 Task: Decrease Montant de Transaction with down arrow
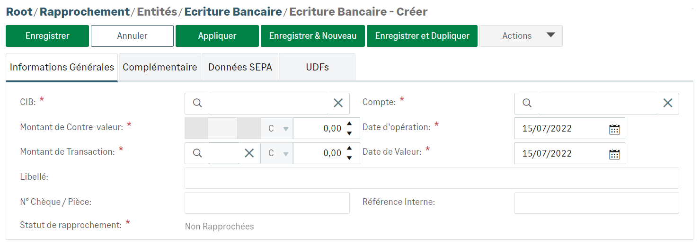click(x=349, y=158)
